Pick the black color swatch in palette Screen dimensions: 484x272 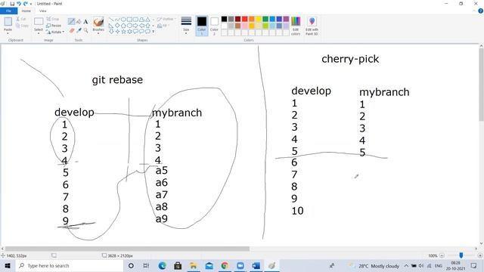pyautogui.click(x=224, y=19)
